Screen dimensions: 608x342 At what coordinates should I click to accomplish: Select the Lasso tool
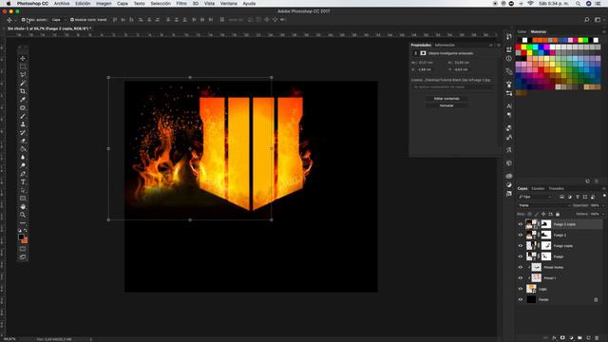[x=23, y=74]
